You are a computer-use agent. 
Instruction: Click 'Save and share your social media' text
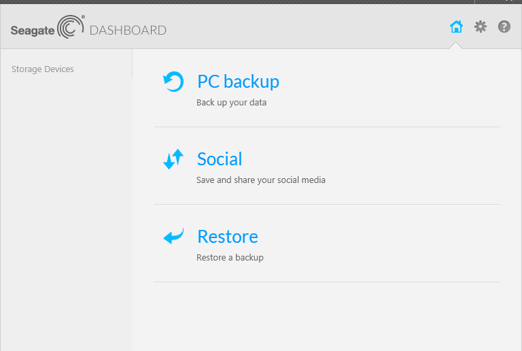[261, 180]
